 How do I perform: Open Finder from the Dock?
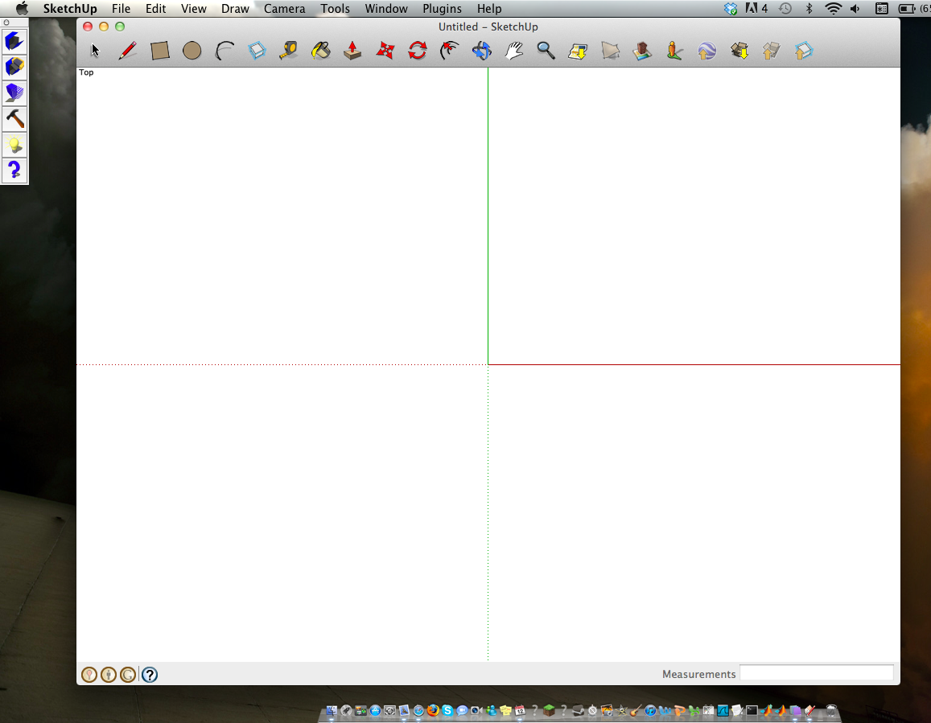pyautogui.click(x=332, y=711)
